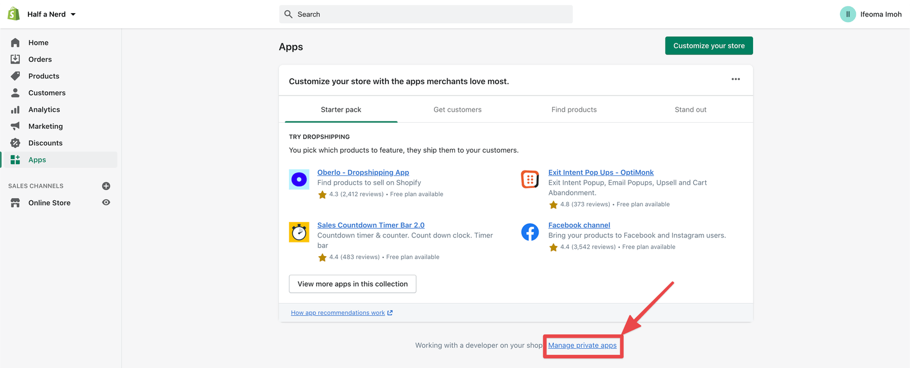The image size is (910, 368).
Task: Click the Facebook channel app icon
Action: (x=530, y=232)
